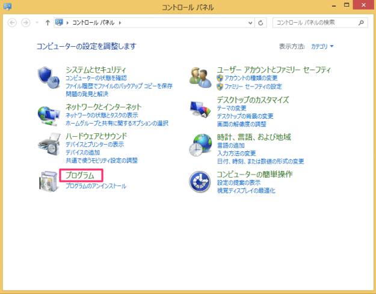Open the カテゴリ view-by dropdown

322,46
